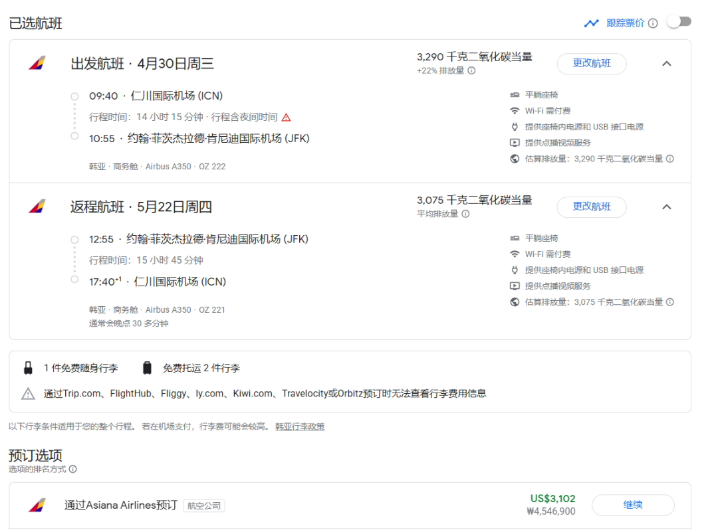The height and width of the screenshot is (530, 718).
Task: Open info icon next to 跟踪票价
Action: pos(654,23)
